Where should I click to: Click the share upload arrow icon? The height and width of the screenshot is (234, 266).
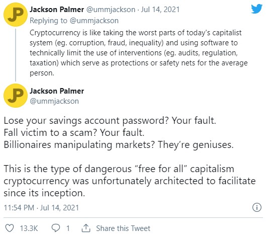(x=86, y=228)
